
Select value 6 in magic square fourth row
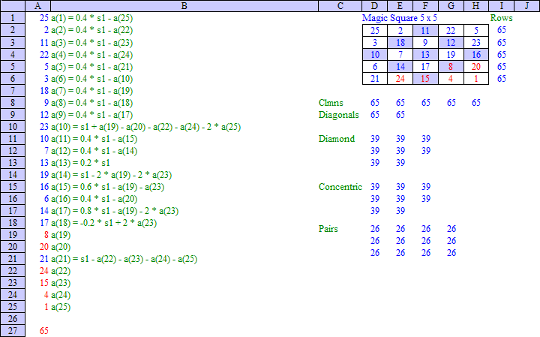point(375,67)
